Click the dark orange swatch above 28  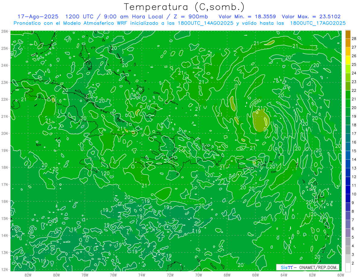348,34
